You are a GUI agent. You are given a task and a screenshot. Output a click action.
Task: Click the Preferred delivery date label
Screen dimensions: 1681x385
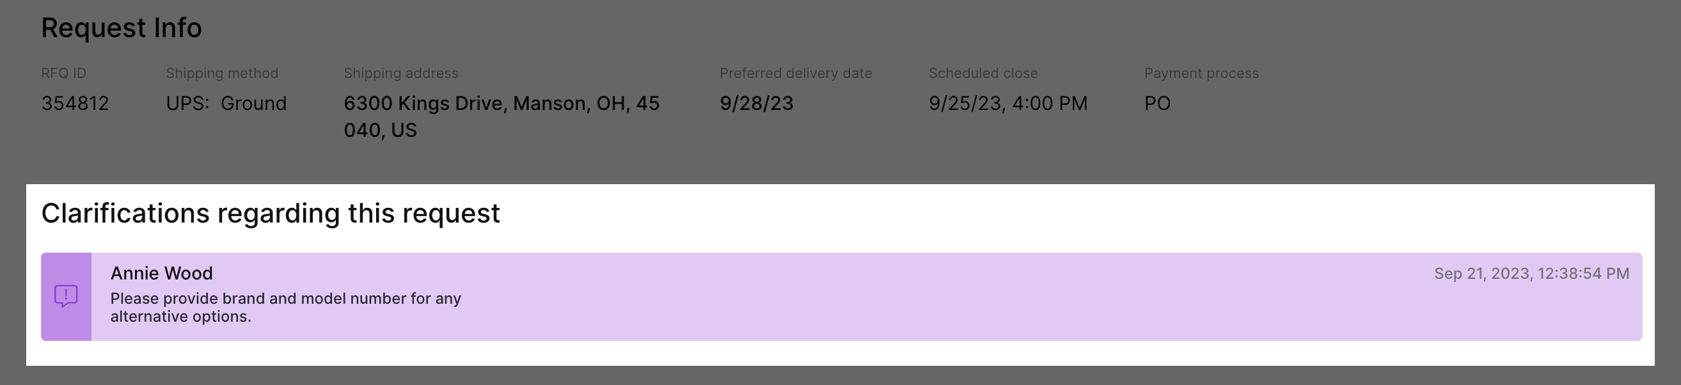coord(796,73)
